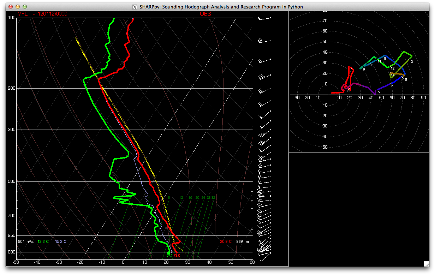Click the '904 hPa' pressure readout

26,241
